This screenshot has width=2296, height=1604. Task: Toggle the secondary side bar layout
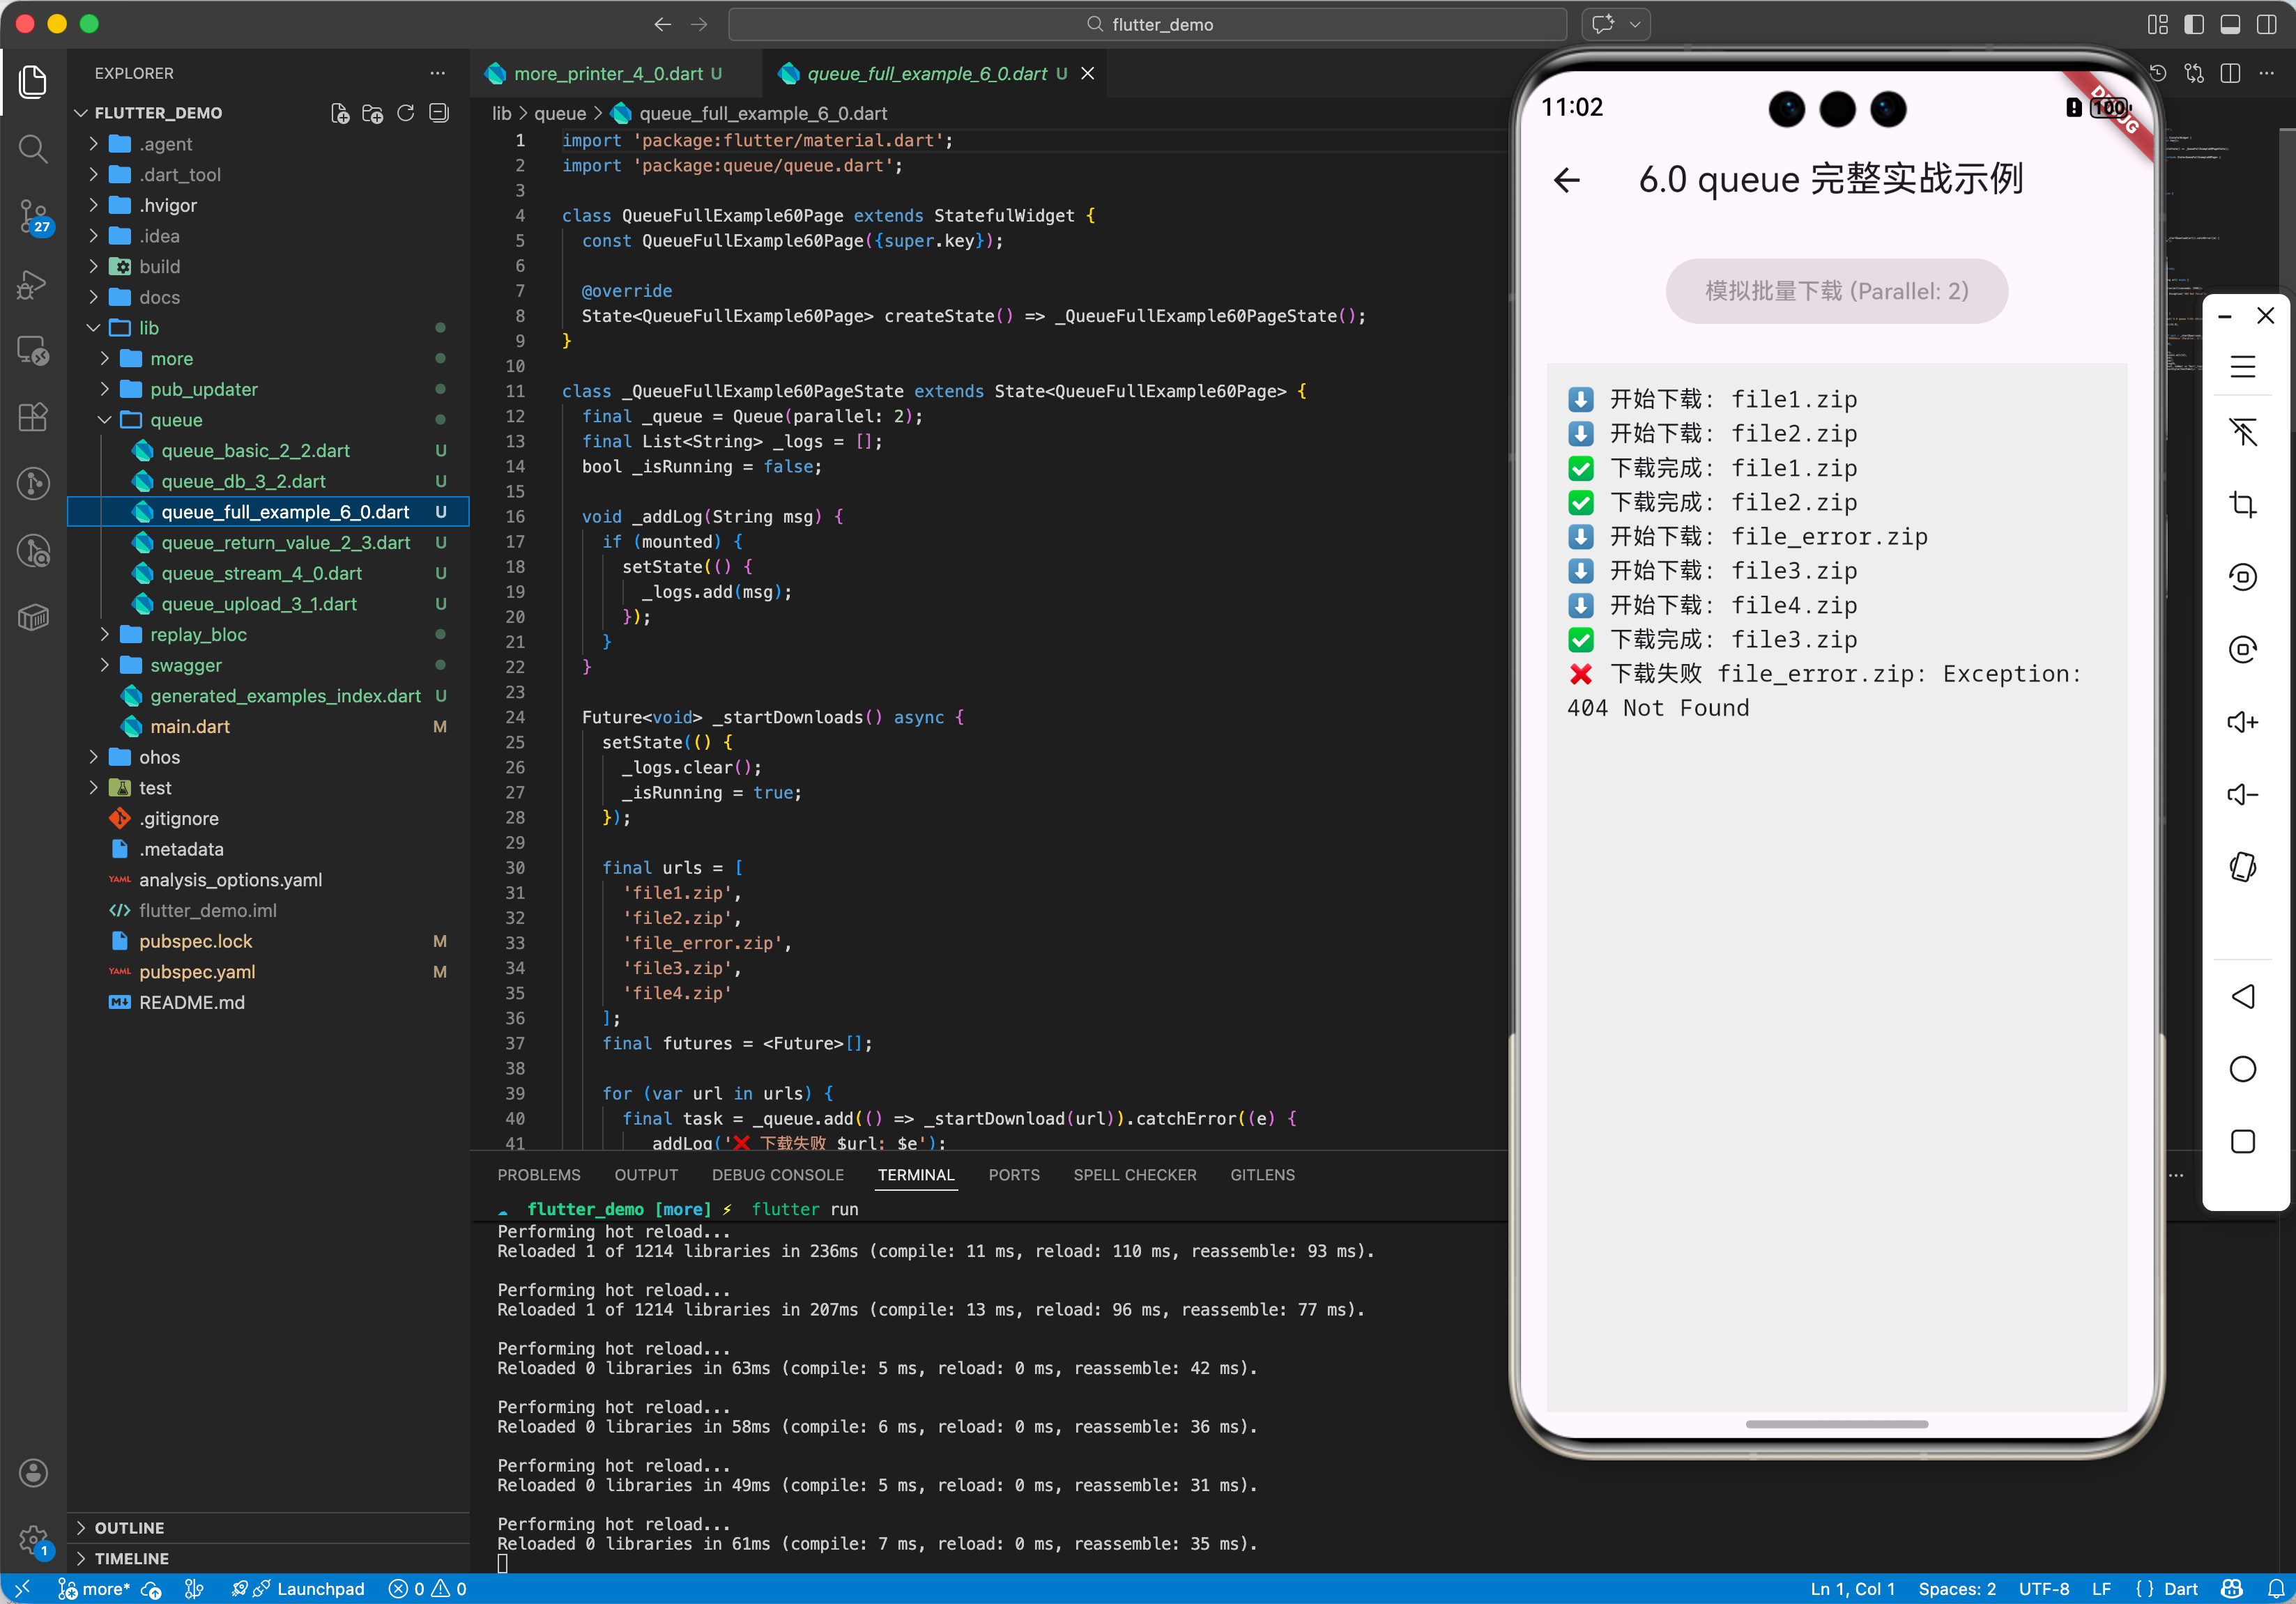tap(2266, 24)
